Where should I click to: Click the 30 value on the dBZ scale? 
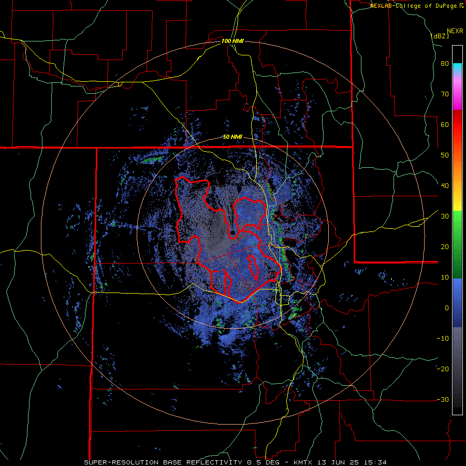[x=445, y=216]
